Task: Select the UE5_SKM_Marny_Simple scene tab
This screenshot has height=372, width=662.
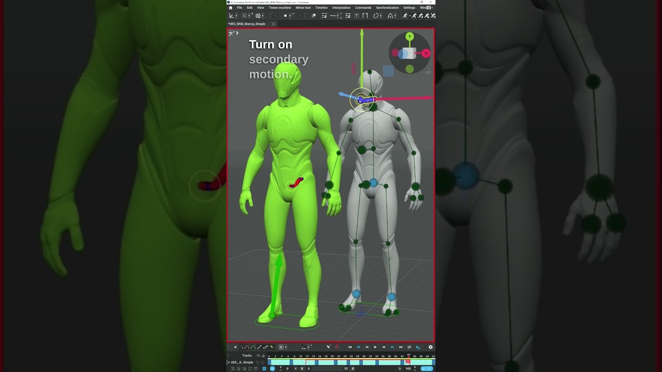Action: pyautogui.click(x=247, y=24)
